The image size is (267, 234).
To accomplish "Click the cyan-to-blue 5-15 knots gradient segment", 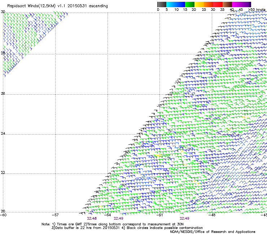I will click(x=176, y=4).
